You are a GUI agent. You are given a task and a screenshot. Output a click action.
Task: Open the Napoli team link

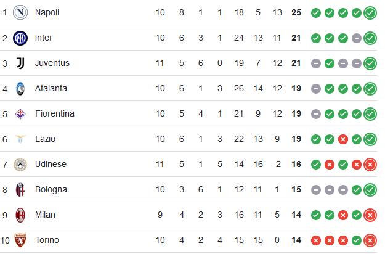(x=47, y=12)
